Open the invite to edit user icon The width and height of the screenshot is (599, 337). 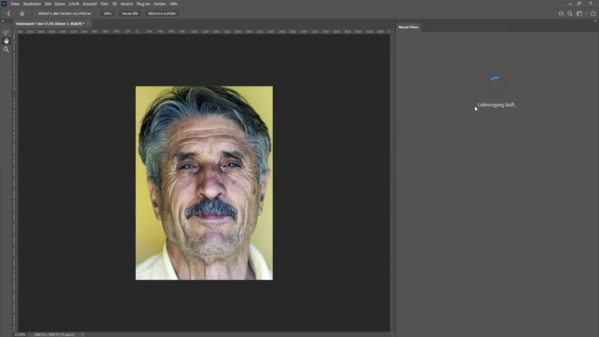[x=561, y=14]
